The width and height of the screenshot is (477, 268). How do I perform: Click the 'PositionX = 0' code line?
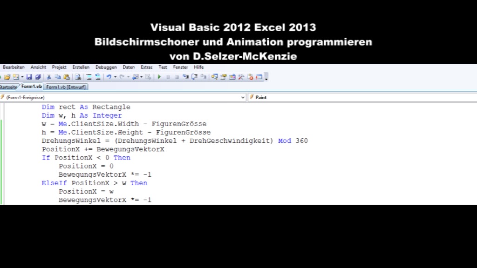coord(86,166)
